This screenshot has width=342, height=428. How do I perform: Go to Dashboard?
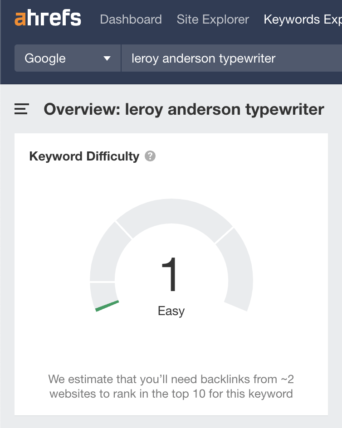[x=131, y=19]
